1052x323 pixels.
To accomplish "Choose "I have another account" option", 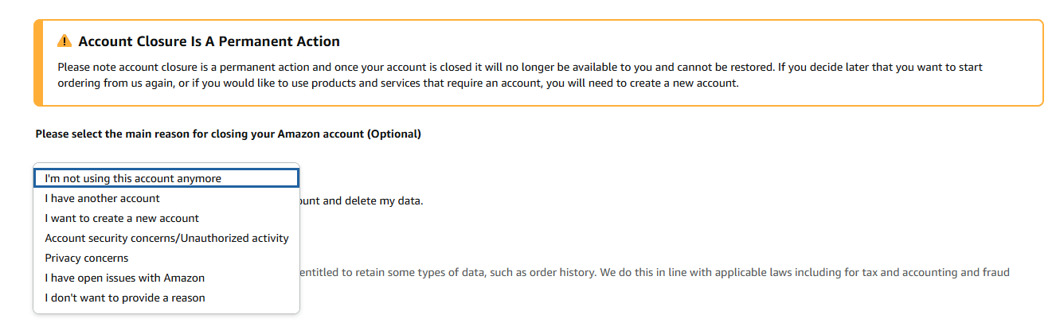I will click(x=166, y=198).
